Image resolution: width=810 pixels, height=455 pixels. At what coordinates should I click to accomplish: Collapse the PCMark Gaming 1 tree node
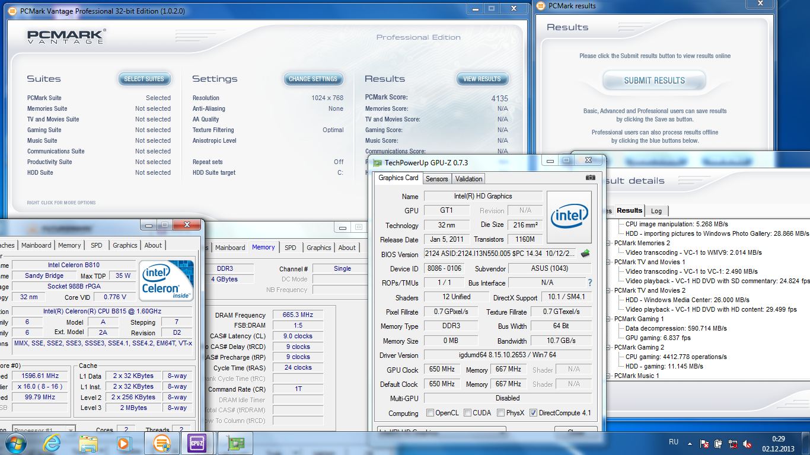tap(610, 319)
